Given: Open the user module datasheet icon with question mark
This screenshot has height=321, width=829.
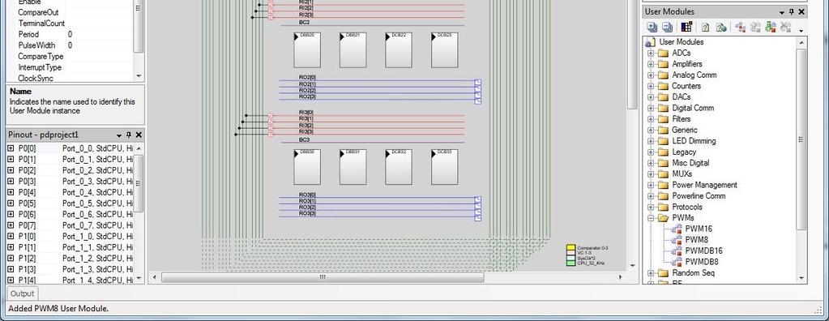Looking at the screenshot, I should click(705, 27).
